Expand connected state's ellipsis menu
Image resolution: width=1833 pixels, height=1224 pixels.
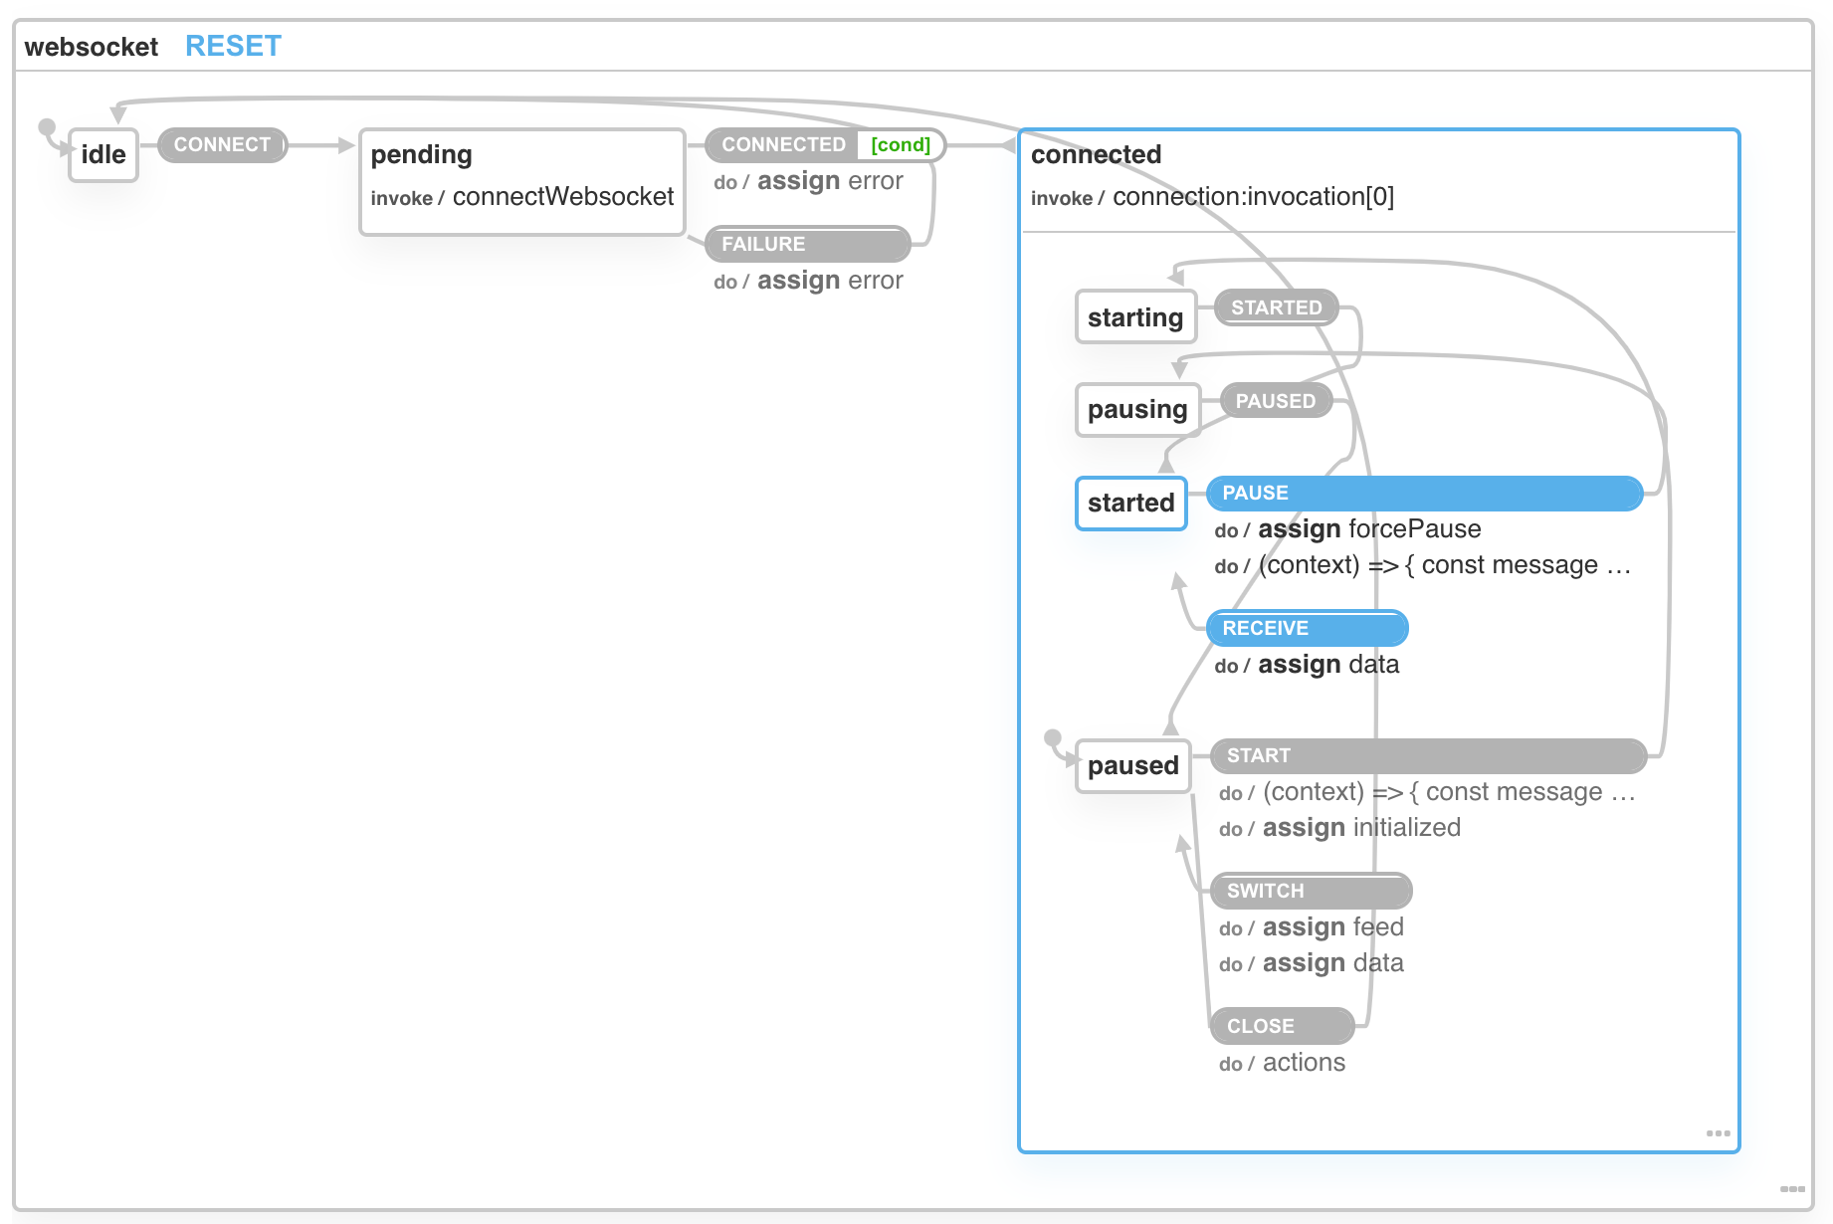point(1718,1133)
